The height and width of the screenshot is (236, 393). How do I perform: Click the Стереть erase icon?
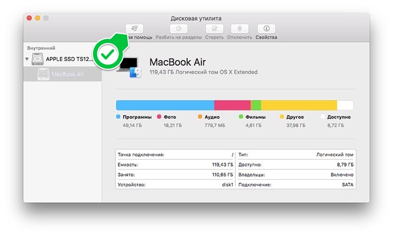click(214, 28)
